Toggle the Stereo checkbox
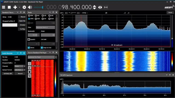175x98 pixels. 29,48
